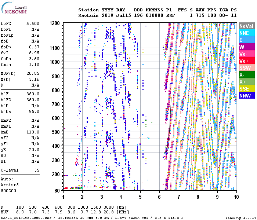Click the Ion2Png 1.3.17 version text
This screenshot has height=220, width=257.
241,218
